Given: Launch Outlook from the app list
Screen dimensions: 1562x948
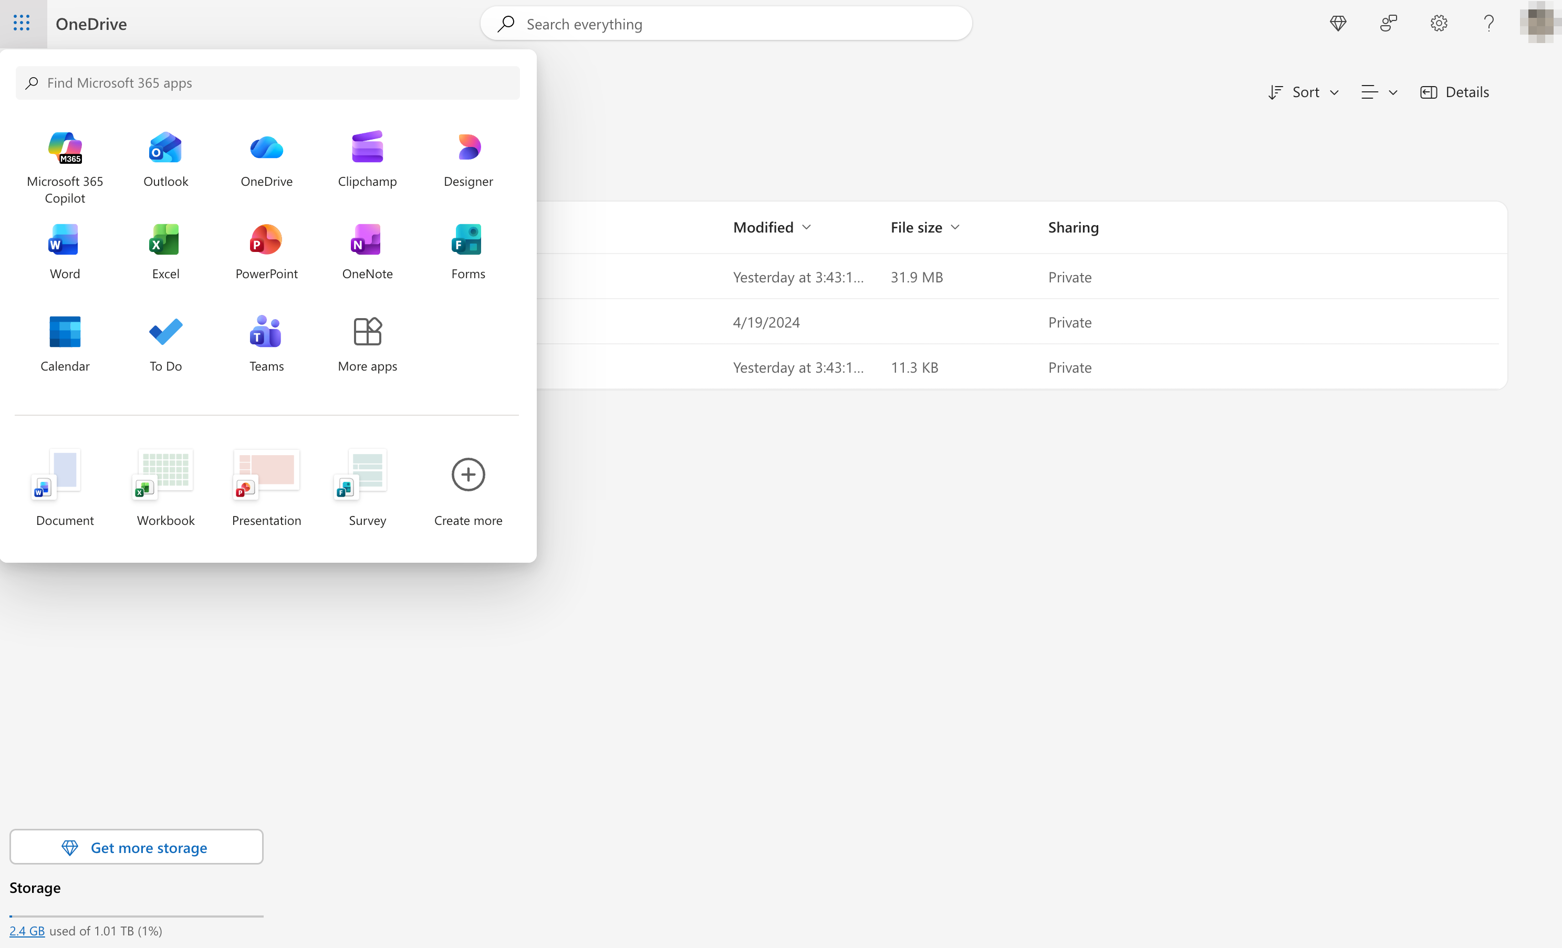Looking at the screenshot, I should click(165, 159).
